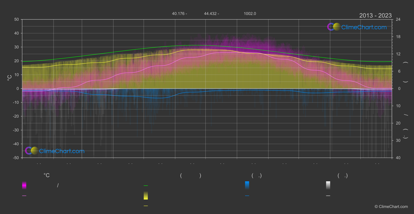Click the '40.176 -' value in header
This screenshot has height=214, width=414.
[x=180, y=13]
